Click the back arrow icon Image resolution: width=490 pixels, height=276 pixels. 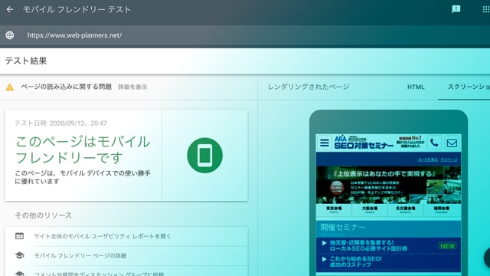pyautogui.click(x=10, y=9)
